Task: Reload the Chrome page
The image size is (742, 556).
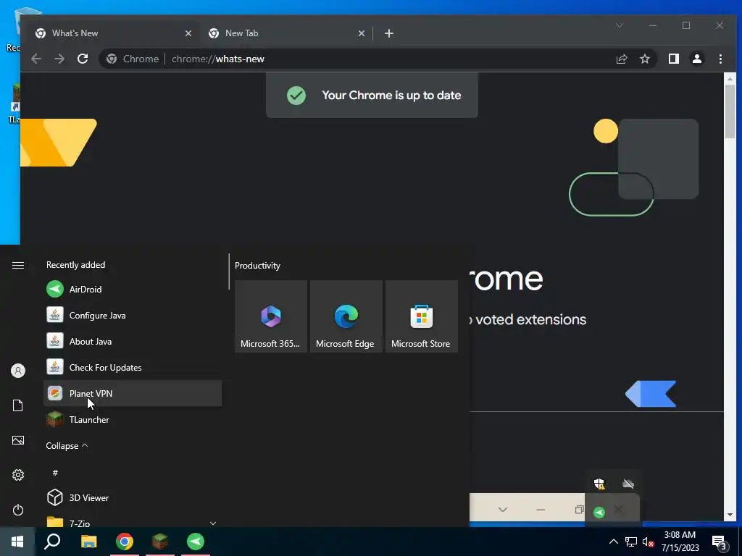Action: pyautogui.click(x=83, y=59)
